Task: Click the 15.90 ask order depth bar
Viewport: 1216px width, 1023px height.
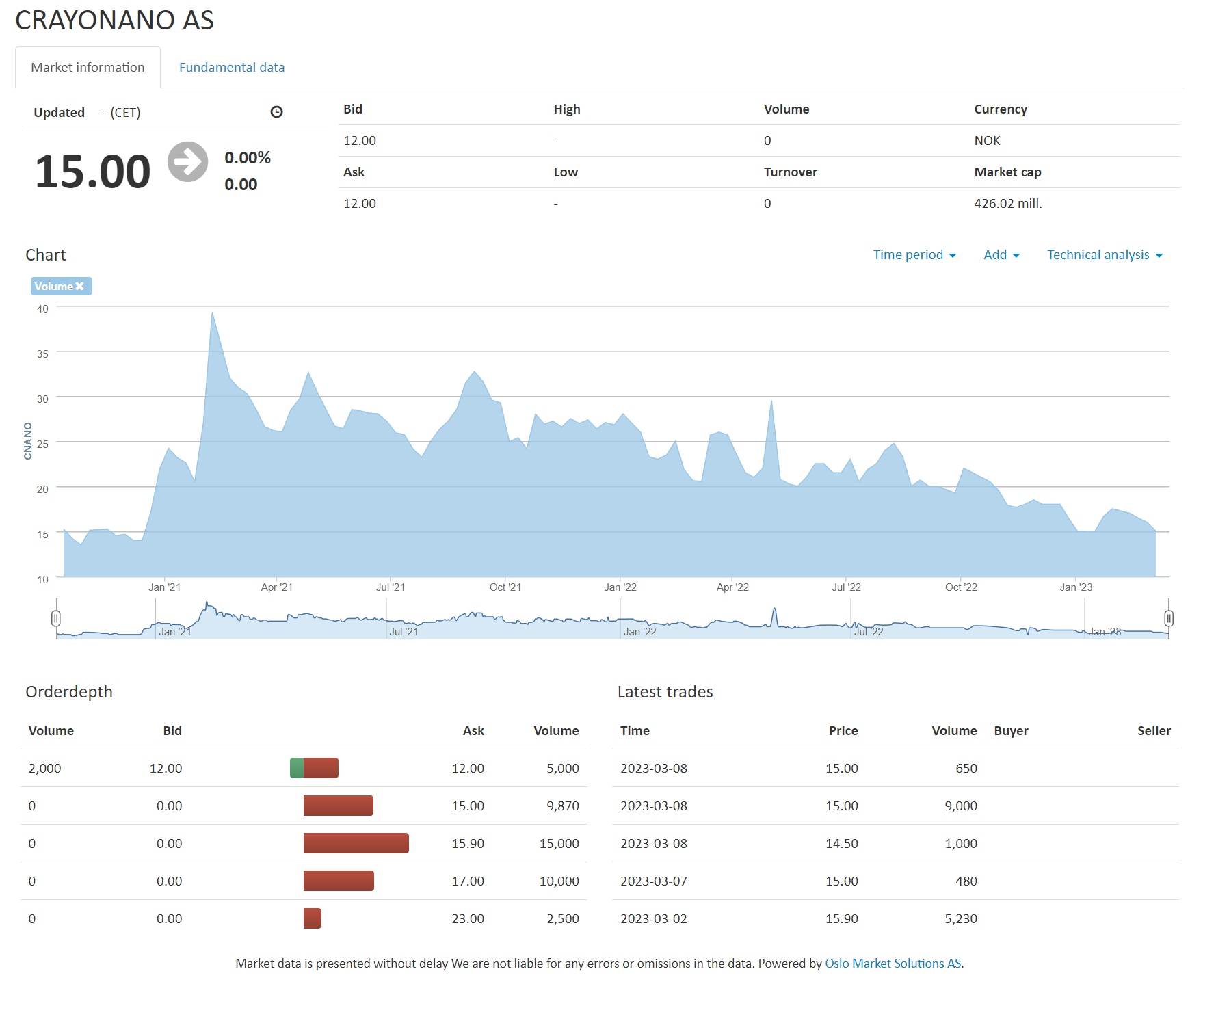Action: pyautogui.click(x=356, y=843)
